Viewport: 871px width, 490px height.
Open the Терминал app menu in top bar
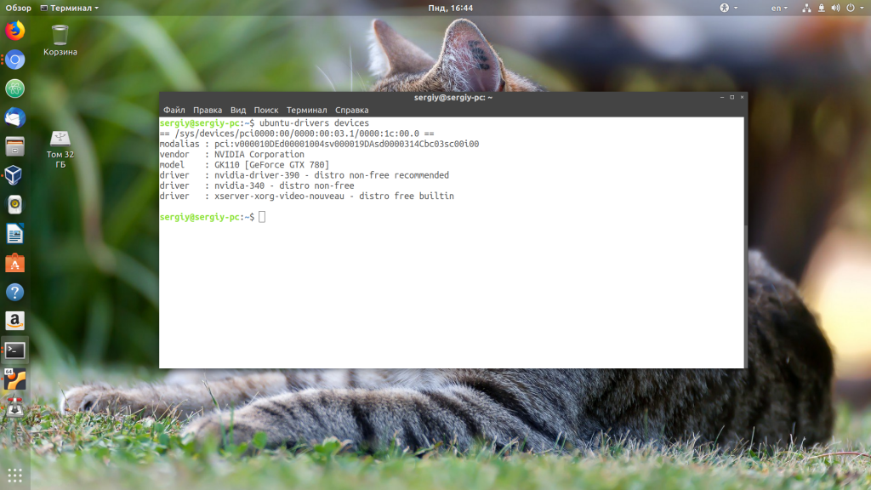click(x=70, y=8)
